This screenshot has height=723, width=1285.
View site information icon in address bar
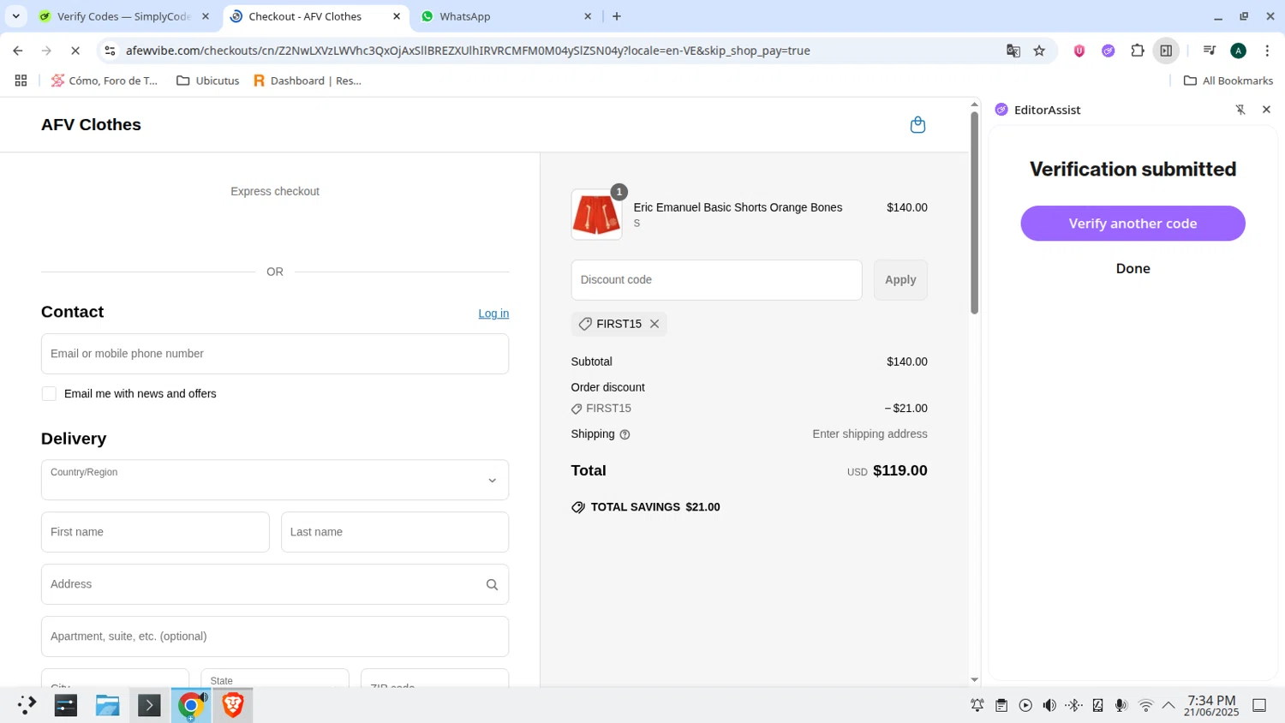(110, 51)
